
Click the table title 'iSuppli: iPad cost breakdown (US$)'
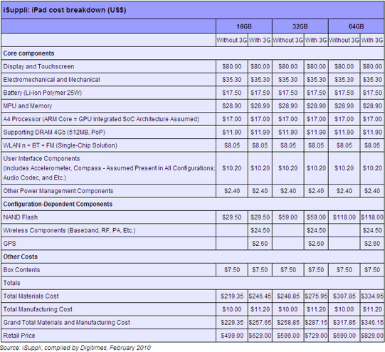click(x=65, y=10)
